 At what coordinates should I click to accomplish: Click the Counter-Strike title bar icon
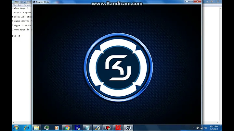pyautogui.click(x=34, y=2)
